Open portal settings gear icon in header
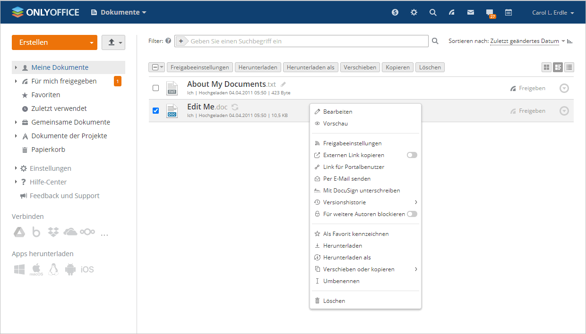Viewport: 586px width, 334px height. tap(414, 12)
